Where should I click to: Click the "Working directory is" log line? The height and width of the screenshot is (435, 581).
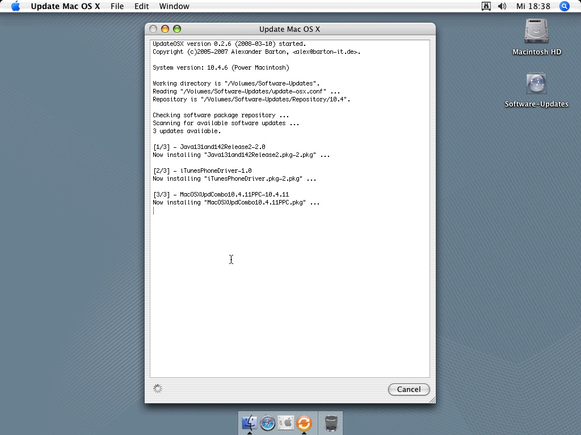236,84
